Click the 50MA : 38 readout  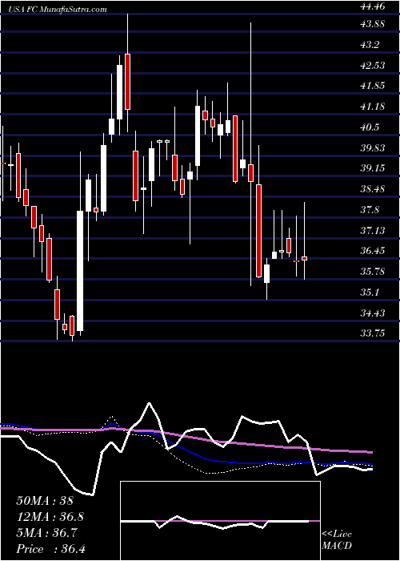pos(45,501)
